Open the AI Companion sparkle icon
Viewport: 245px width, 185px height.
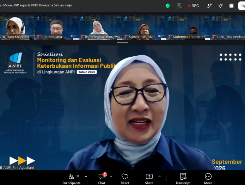[220, 6]
